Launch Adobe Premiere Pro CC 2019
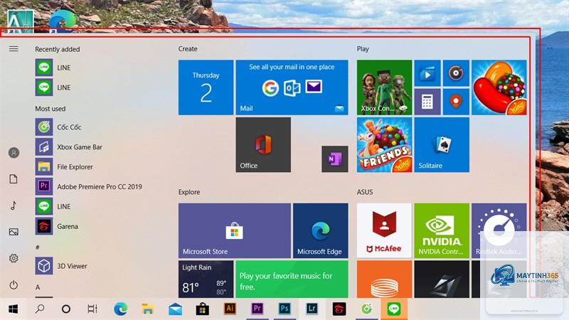Image resolution: width=569 pixels, height=320 pixels. 98,186
